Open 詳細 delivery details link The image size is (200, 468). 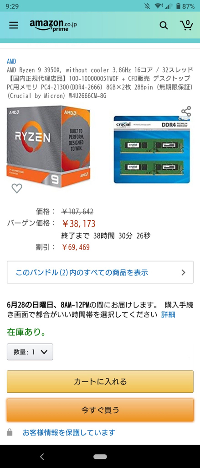pos(168,314)
